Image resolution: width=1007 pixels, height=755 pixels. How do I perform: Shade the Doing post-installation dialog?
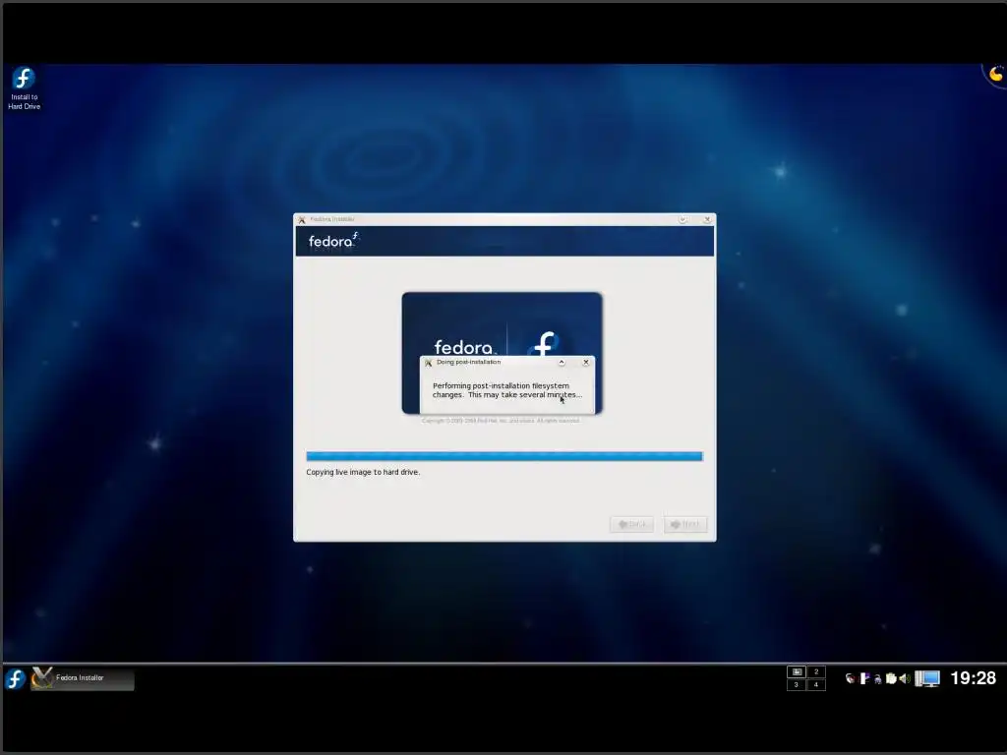[x=562, y=363]
